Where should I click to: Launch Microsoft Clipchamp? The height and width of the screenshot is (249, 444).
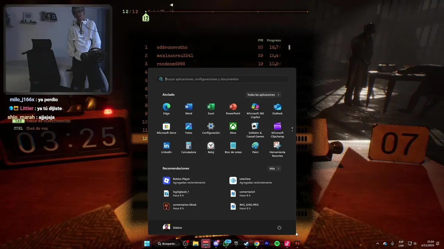tap(277, 130)
